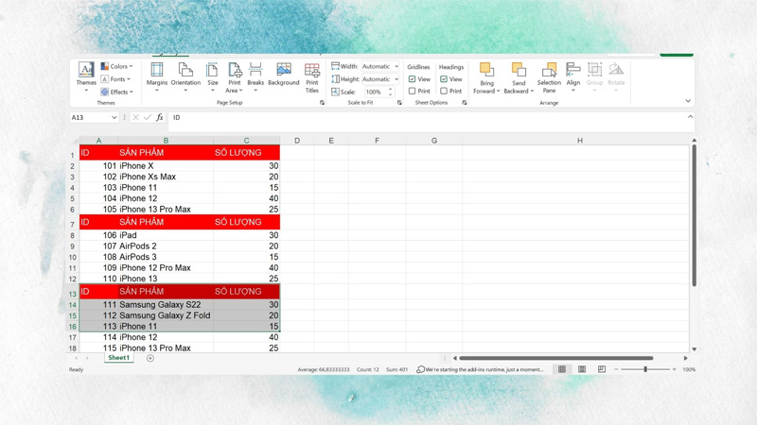Click vertical scroll up arrow
The image size is (757, 425).
tap(695, 140)
